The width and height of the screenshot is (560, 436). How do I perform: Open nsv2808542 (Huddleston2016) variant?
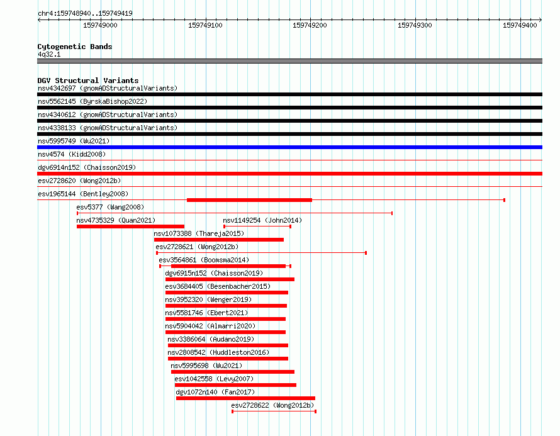(218, 352)
